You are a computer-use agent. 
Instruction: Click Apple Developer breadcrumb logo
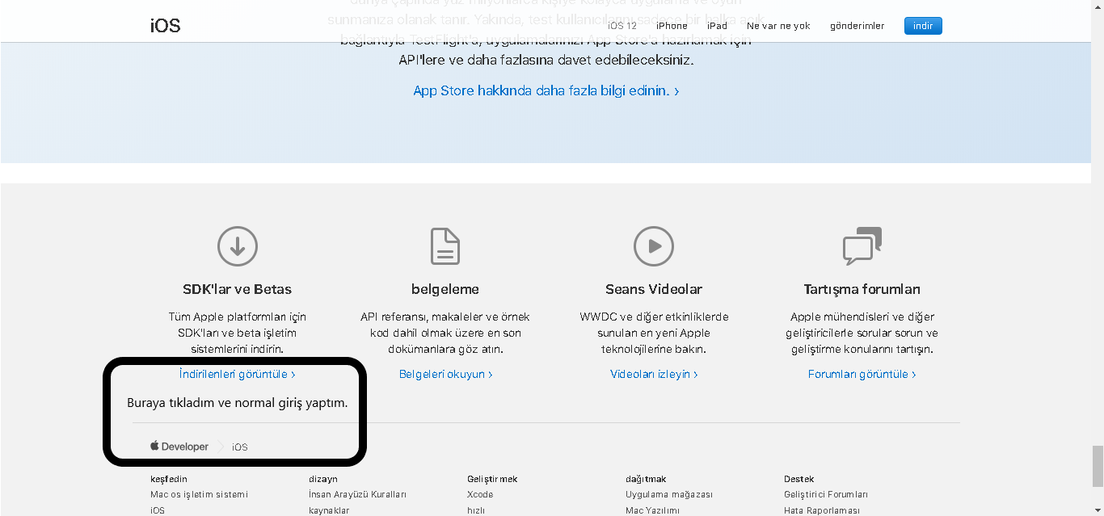pos(179,447)
